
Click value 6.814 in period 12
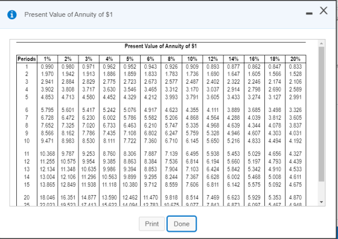192,161
